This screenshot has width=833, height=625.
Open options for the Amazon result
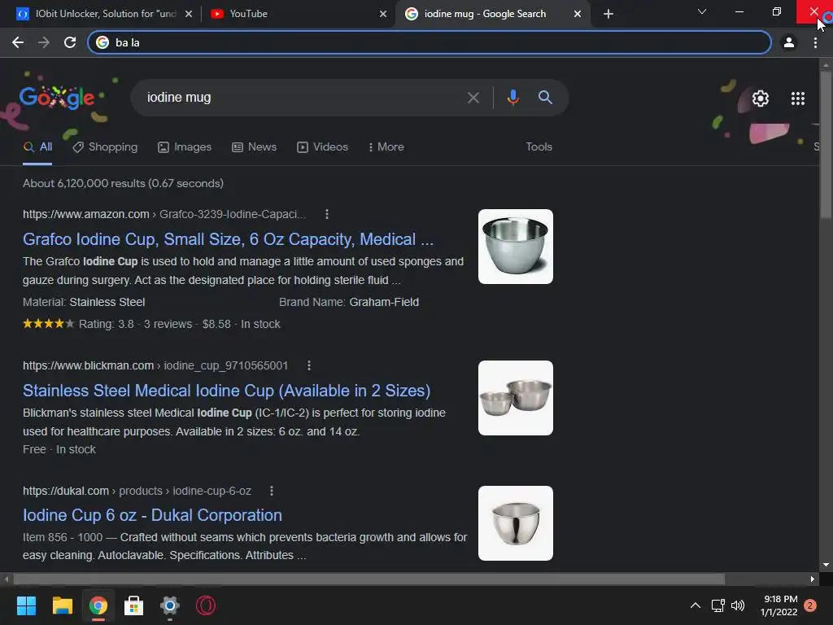pyautogui.click(x=327, y=214)
